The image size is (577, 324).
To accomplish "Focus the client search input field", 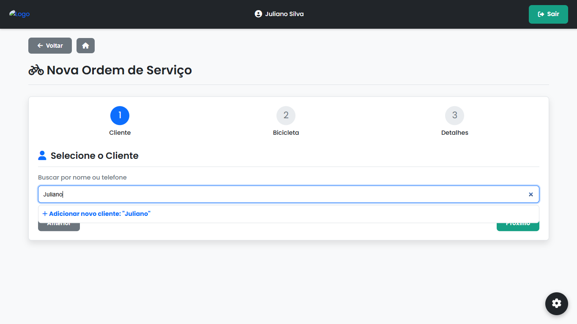I will [289, 194].
